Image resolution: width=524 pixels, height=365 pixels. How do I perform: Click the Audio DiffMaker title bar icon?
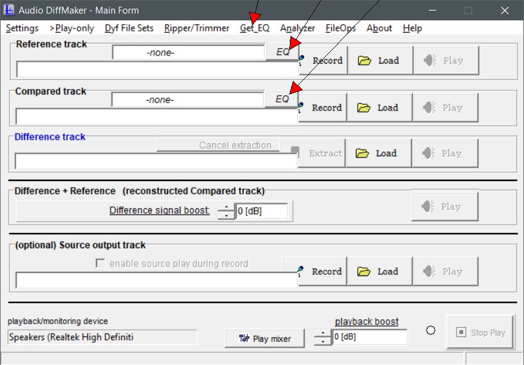(9, 10)
